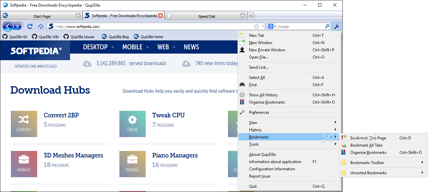The height and width of the screenshot is (192, 428).
Task: Click the served downloads cloud icon
Action: (87, 63)
